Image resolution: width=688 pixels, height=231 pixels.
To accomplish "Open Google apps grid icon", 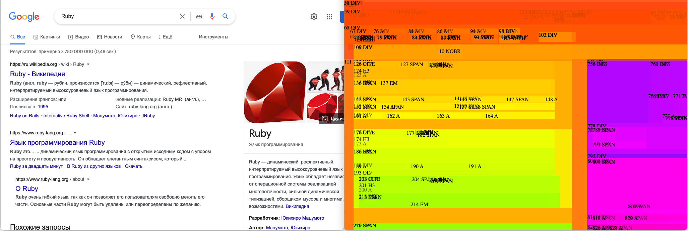I will [x=329, y=17].
